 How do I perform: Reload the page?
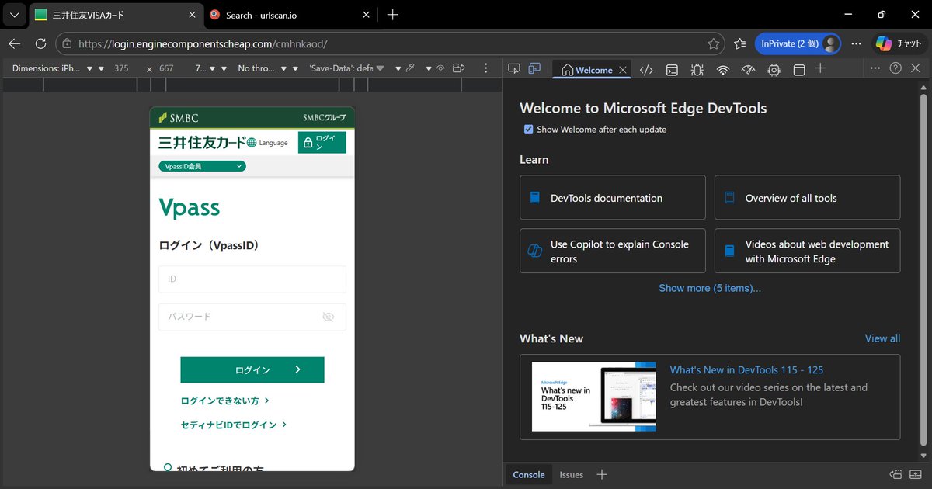[40, 43]
